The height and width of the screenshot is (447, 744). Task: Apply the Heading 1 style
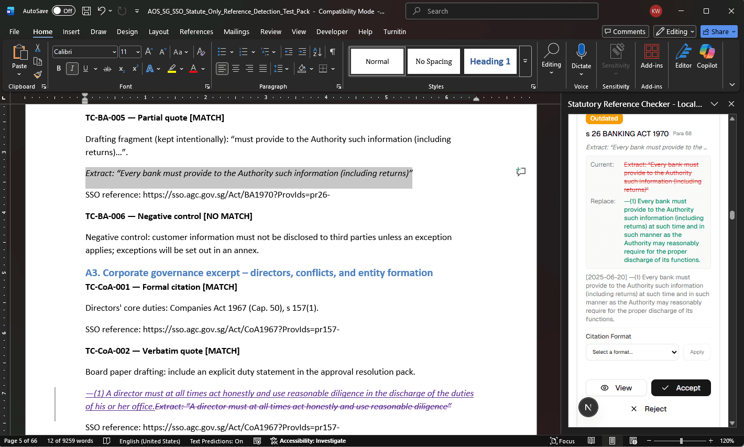click(490, 61)
